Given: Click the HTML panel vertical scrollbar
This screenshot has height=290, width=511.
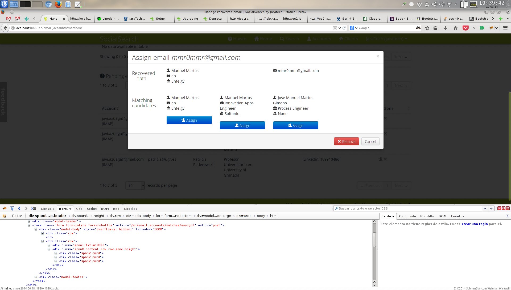Looking at the screenshot, I should (374, 240).
